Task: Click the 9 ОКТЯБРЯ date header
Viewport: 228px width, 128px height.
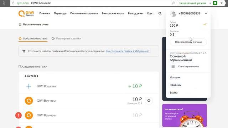Action: click(31, 76)
